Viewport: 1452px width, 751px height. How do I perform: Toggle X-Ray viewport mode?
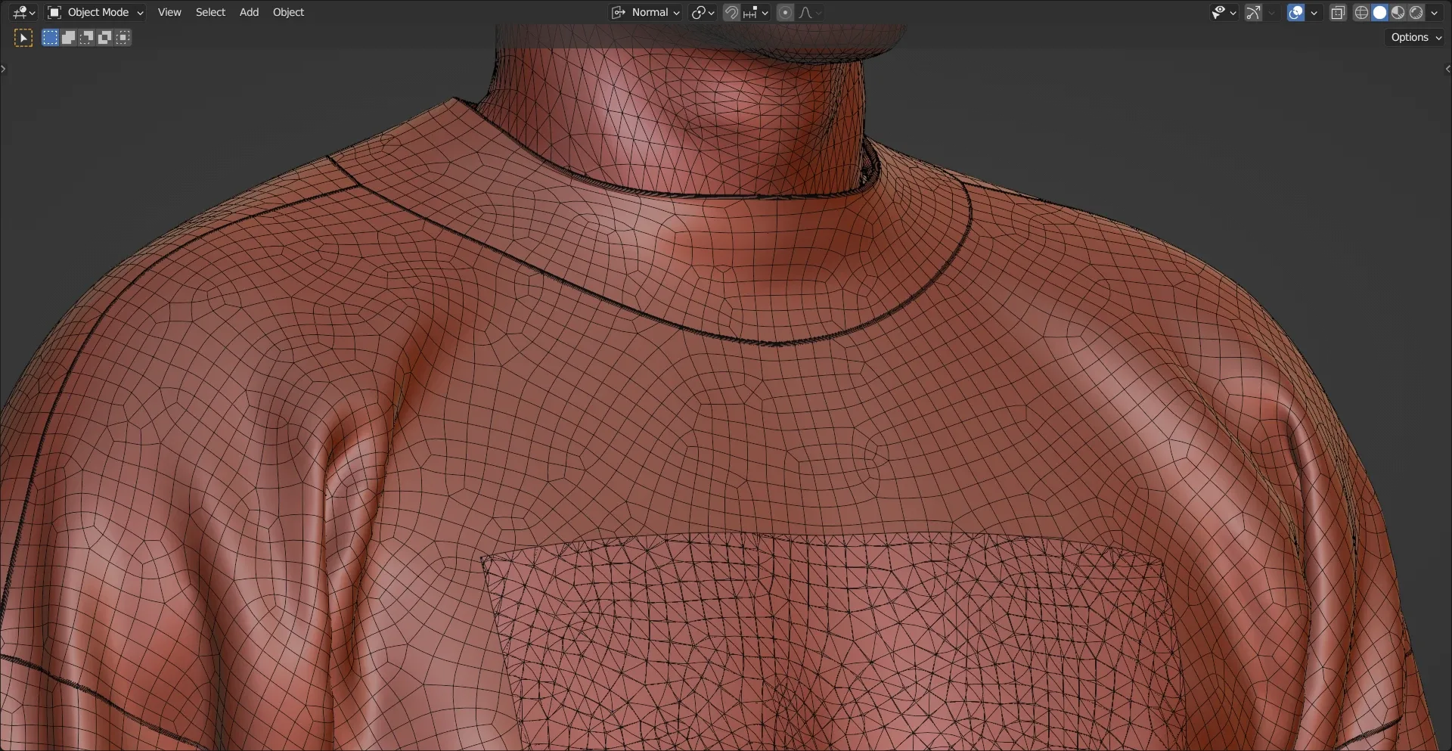click(1338, 12)
